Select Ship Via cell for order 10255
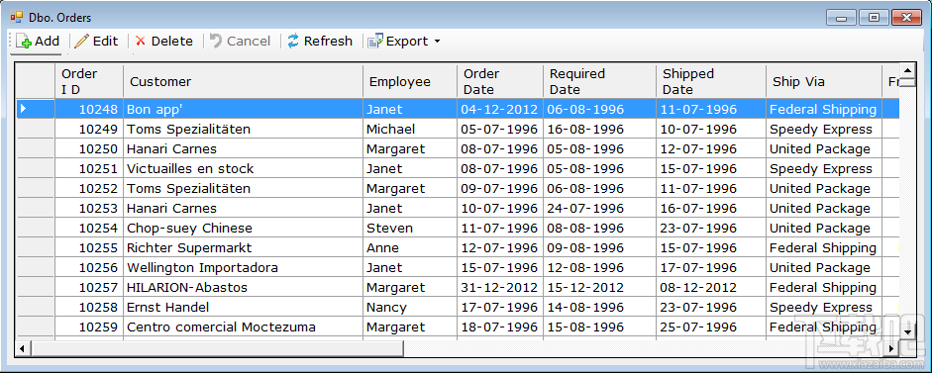Image resolution: width=933 pixels, height=374 pixels. [824, 248]
